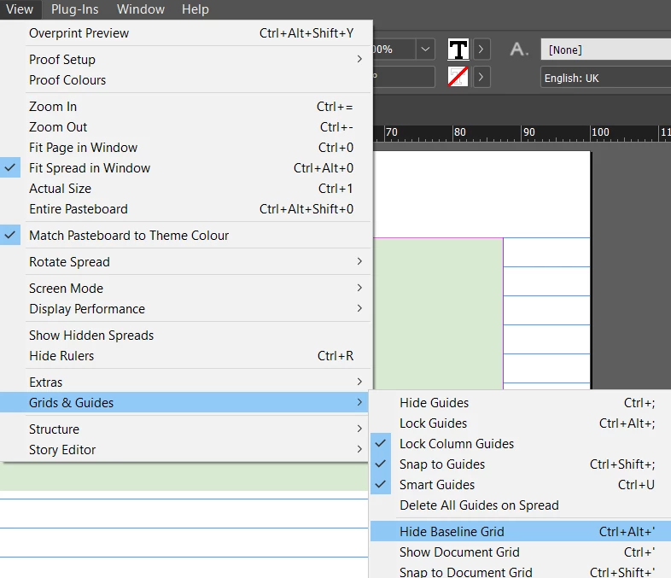The height and width of the screenshot is (578, 671).
Task: Choose Hide Baseline Grid
Action: (521, 531)
